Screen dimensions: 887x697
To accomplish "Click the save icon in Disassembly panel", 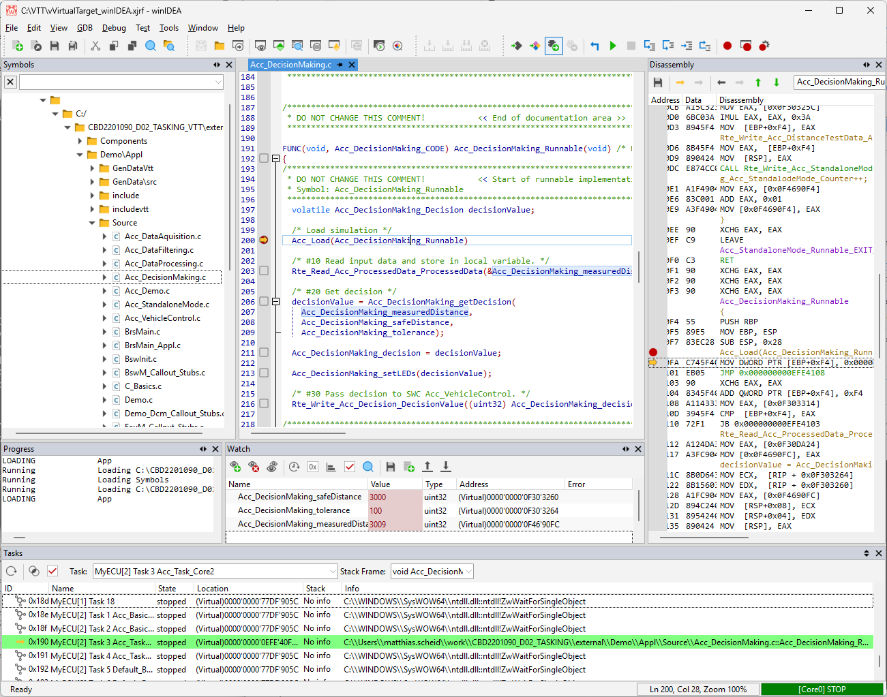I will coord(658,82).
